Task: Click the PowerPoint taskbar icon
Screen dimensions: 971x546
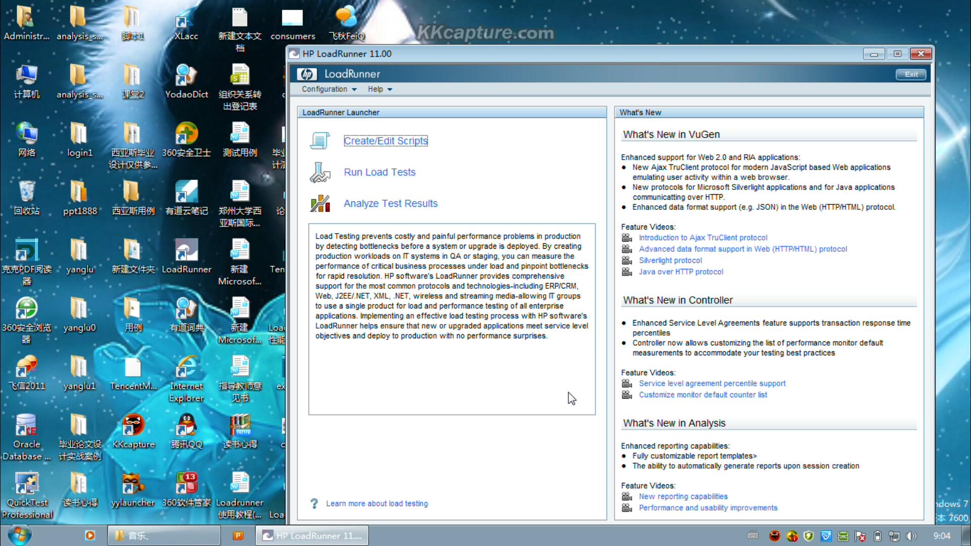Action: (238, 535)
